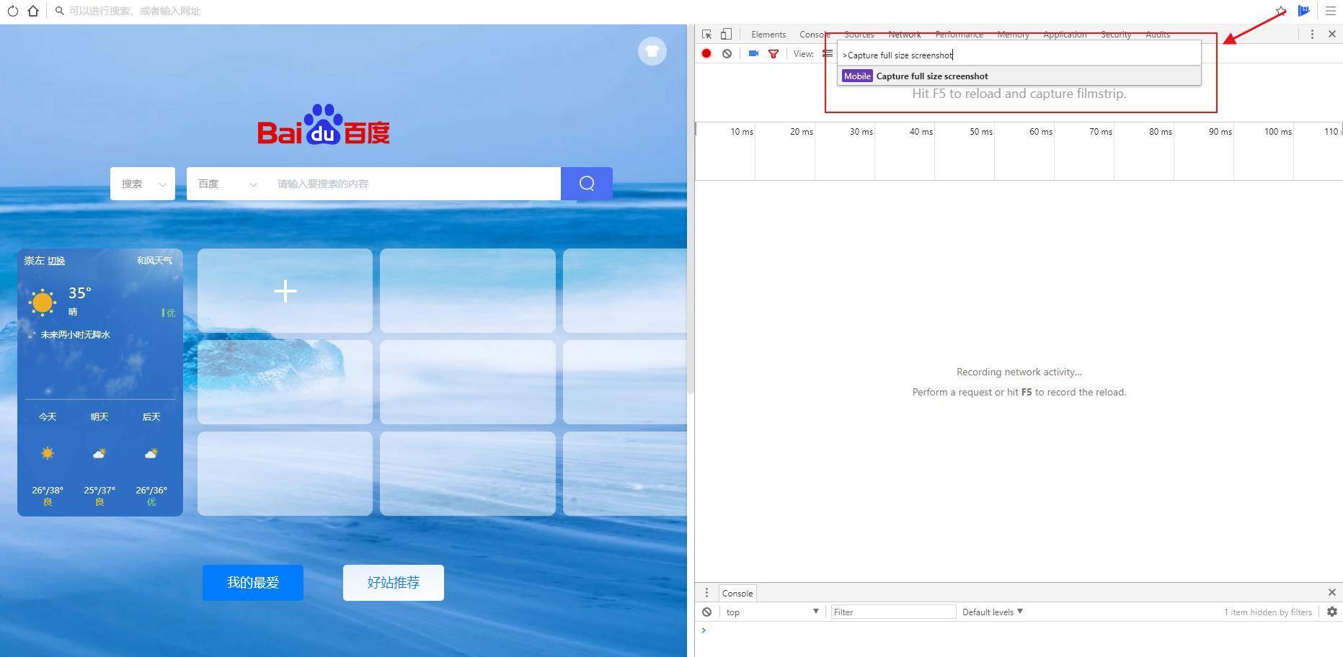Click the 26°/38° temperature text
This screenshot has height=657, width=1343.
[48, 490]
